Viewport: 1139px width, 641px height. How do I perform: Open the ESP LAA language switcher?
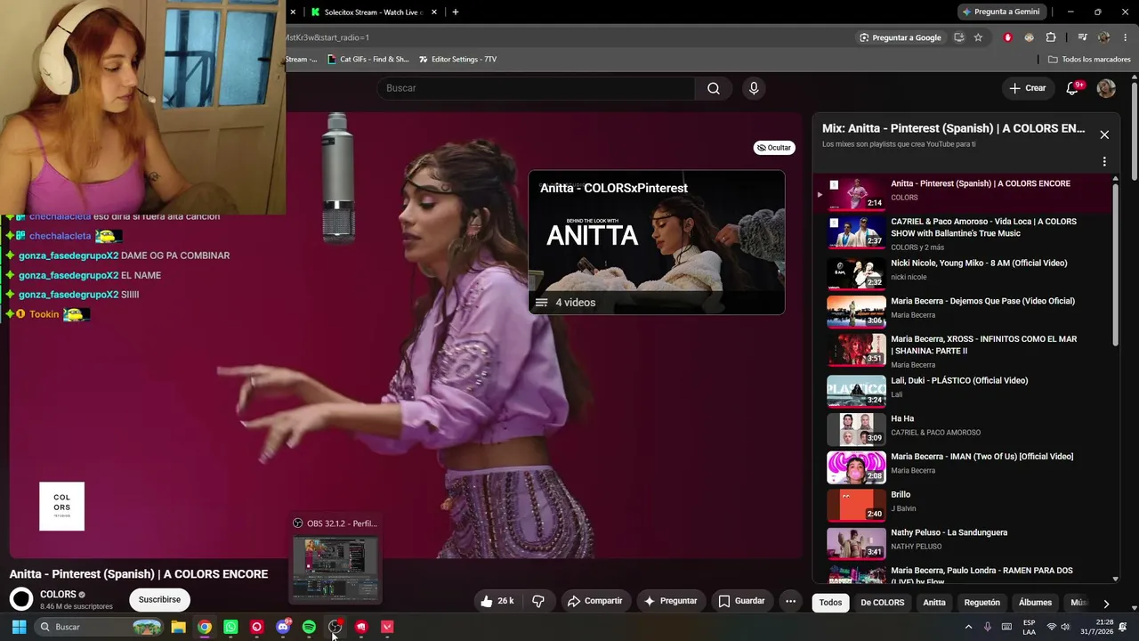coord(1029,627)
